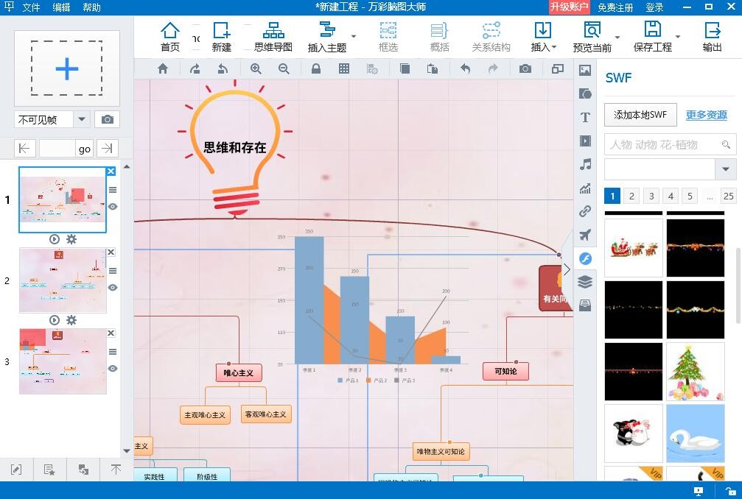
Task: Open the 不可见帧 dropdown
Action: [81, 118]
